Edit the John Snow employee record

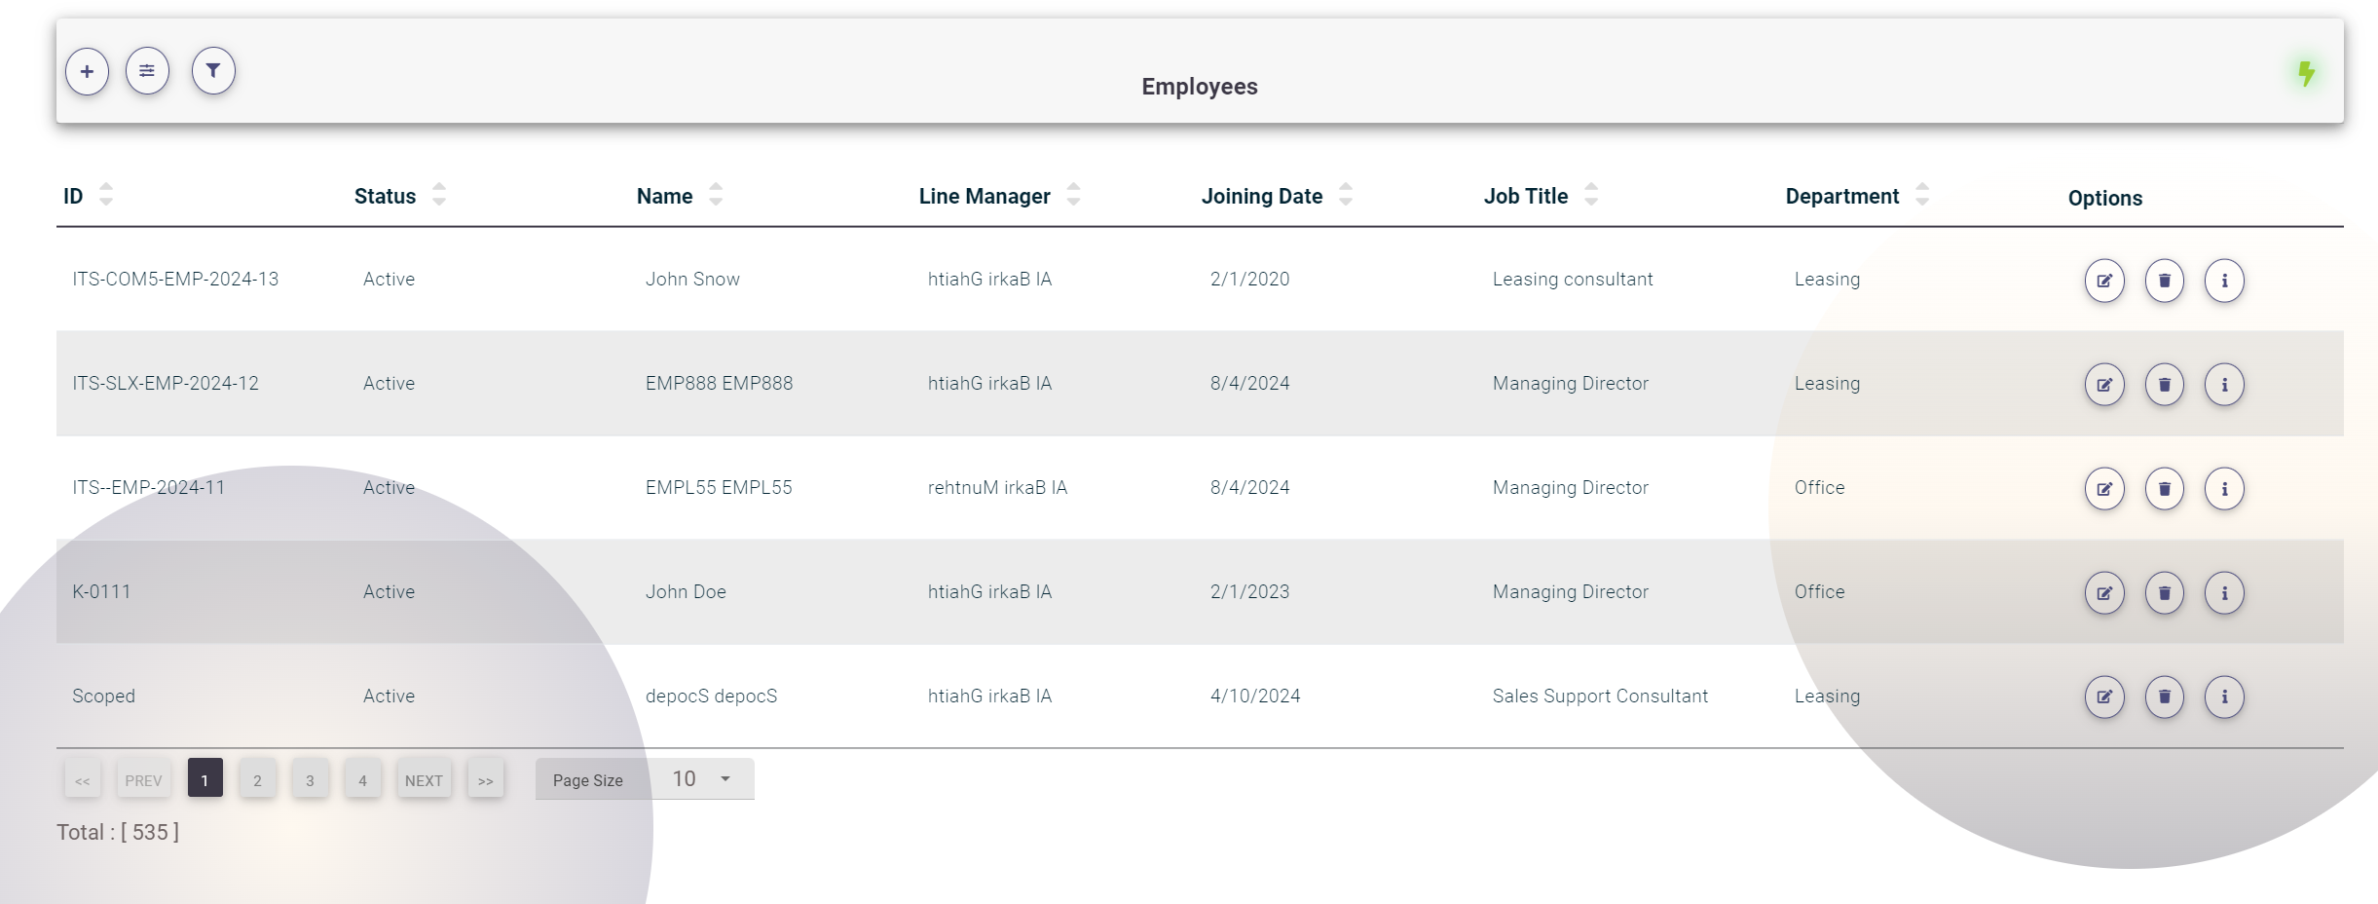[2104, 281]
